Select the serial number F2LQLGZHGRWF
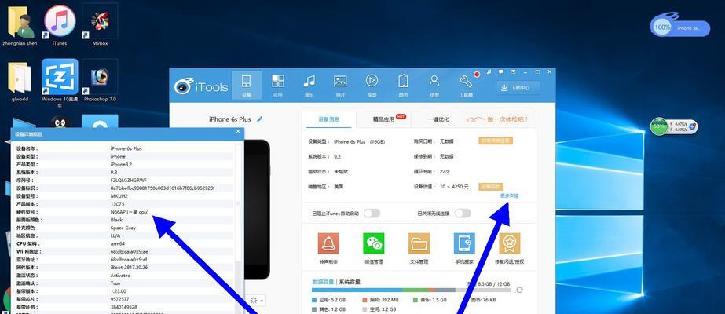The height and width of the screenshot is (314, 725). (x=127, y=180)
